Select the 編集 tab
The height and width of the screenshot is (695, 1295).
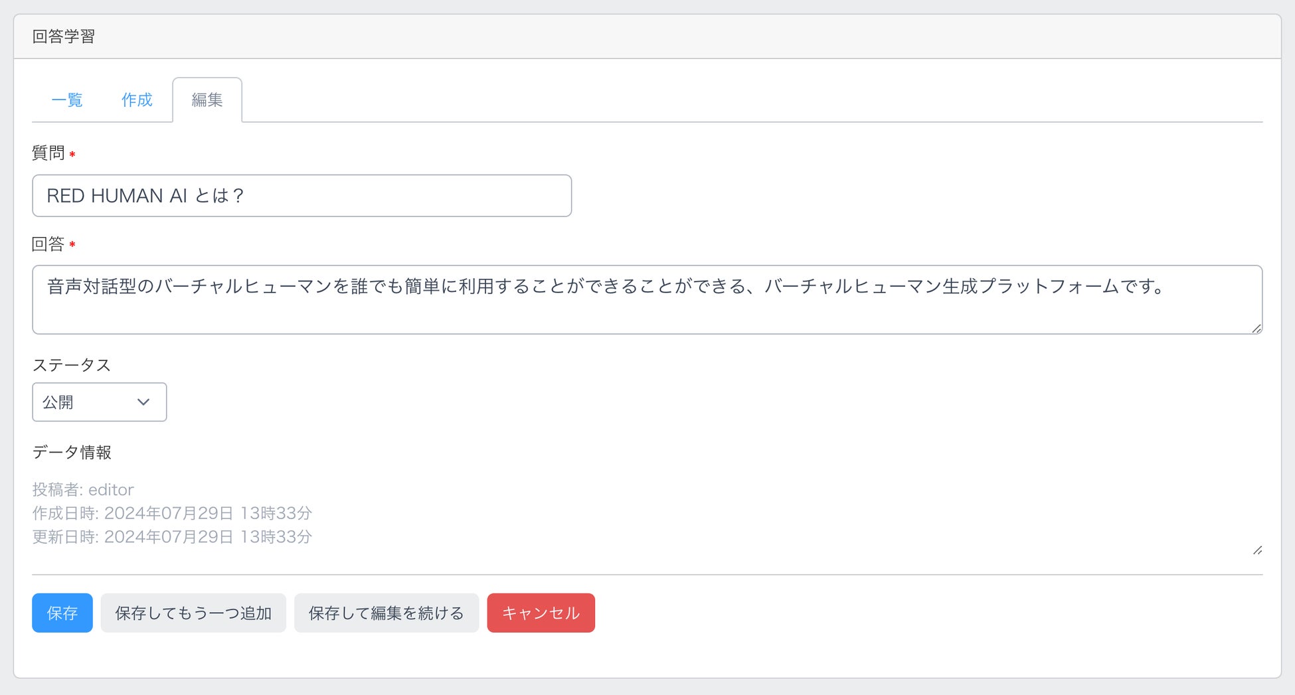click(207, 100)
